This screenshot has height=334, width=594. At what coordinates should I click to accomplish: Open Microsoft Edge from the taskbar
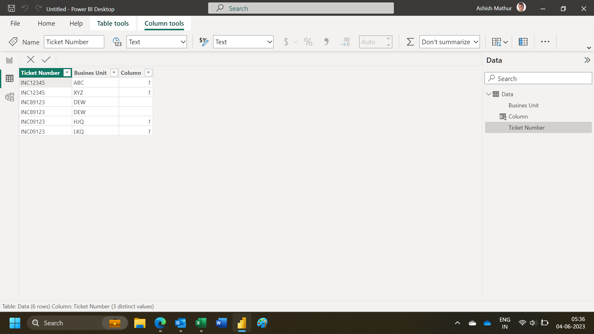160,323
